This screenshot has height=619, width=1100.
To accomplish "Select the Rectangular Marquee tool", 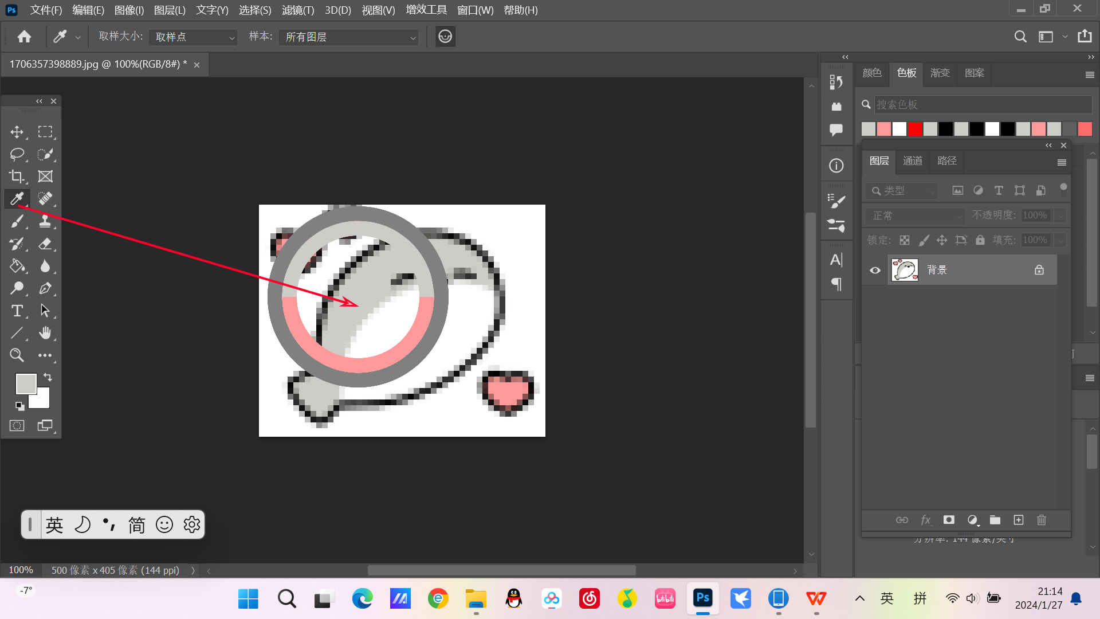I will pyautogui.click(x=45, y=132).
